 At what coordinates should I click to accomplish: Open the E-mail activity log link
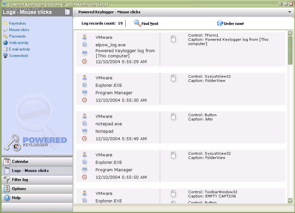[19, 49]
